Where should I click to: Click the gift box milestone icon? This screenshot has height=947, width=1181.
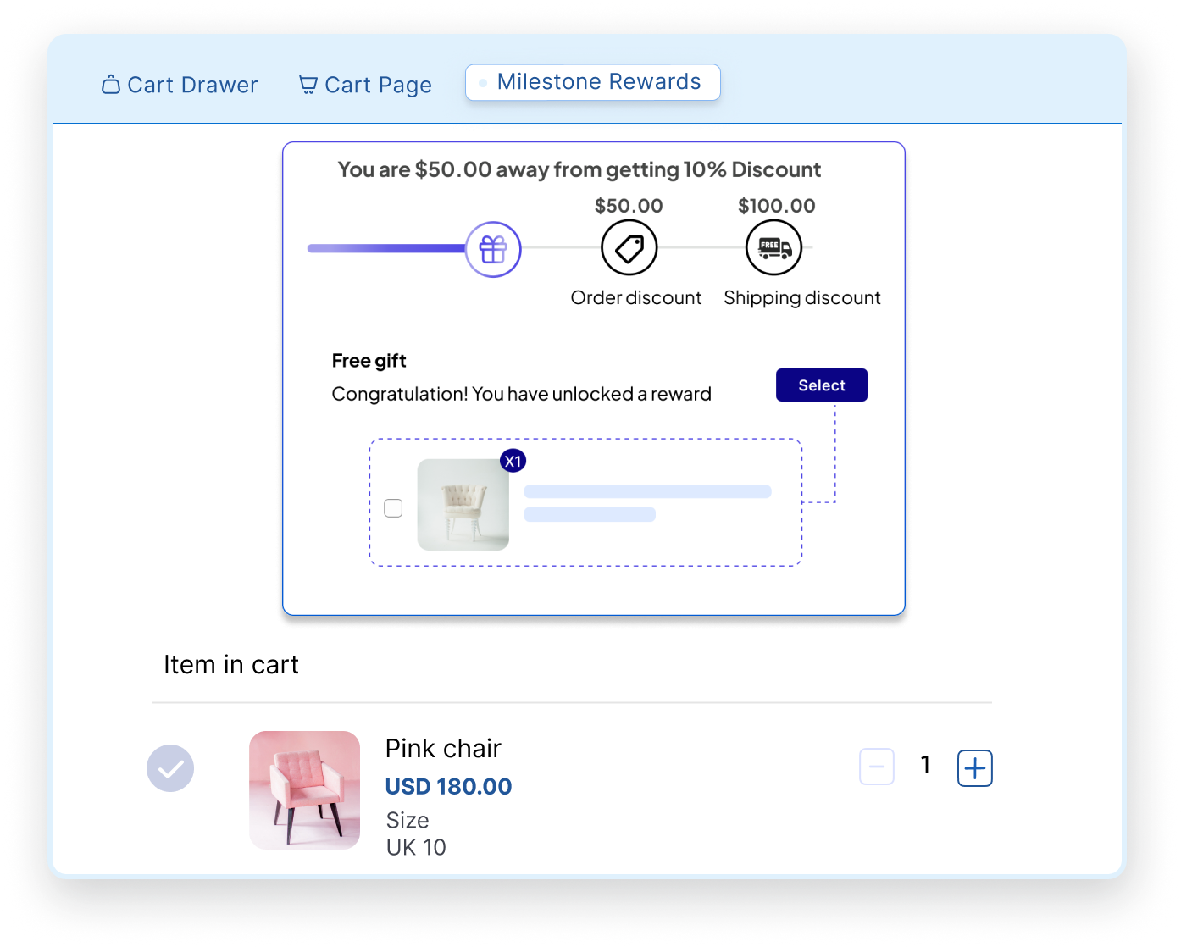[493, 249]
